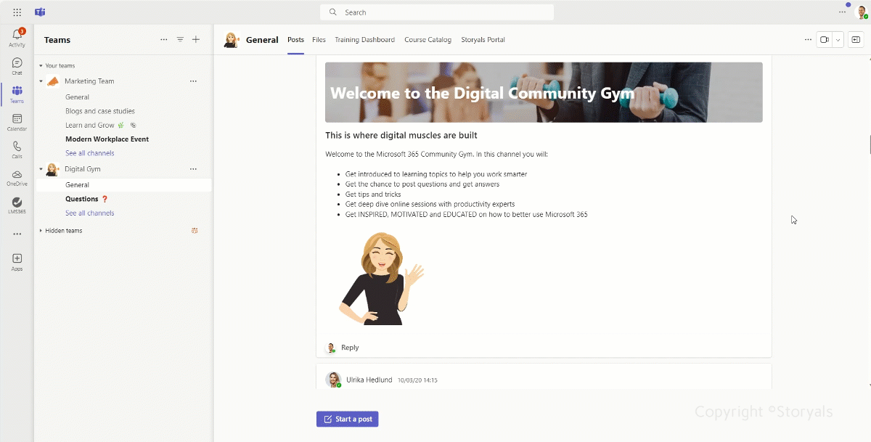This screenshot has height=442, width=871.
Task: Open Calls in the left rail
Action: click(x=17, y=150)
